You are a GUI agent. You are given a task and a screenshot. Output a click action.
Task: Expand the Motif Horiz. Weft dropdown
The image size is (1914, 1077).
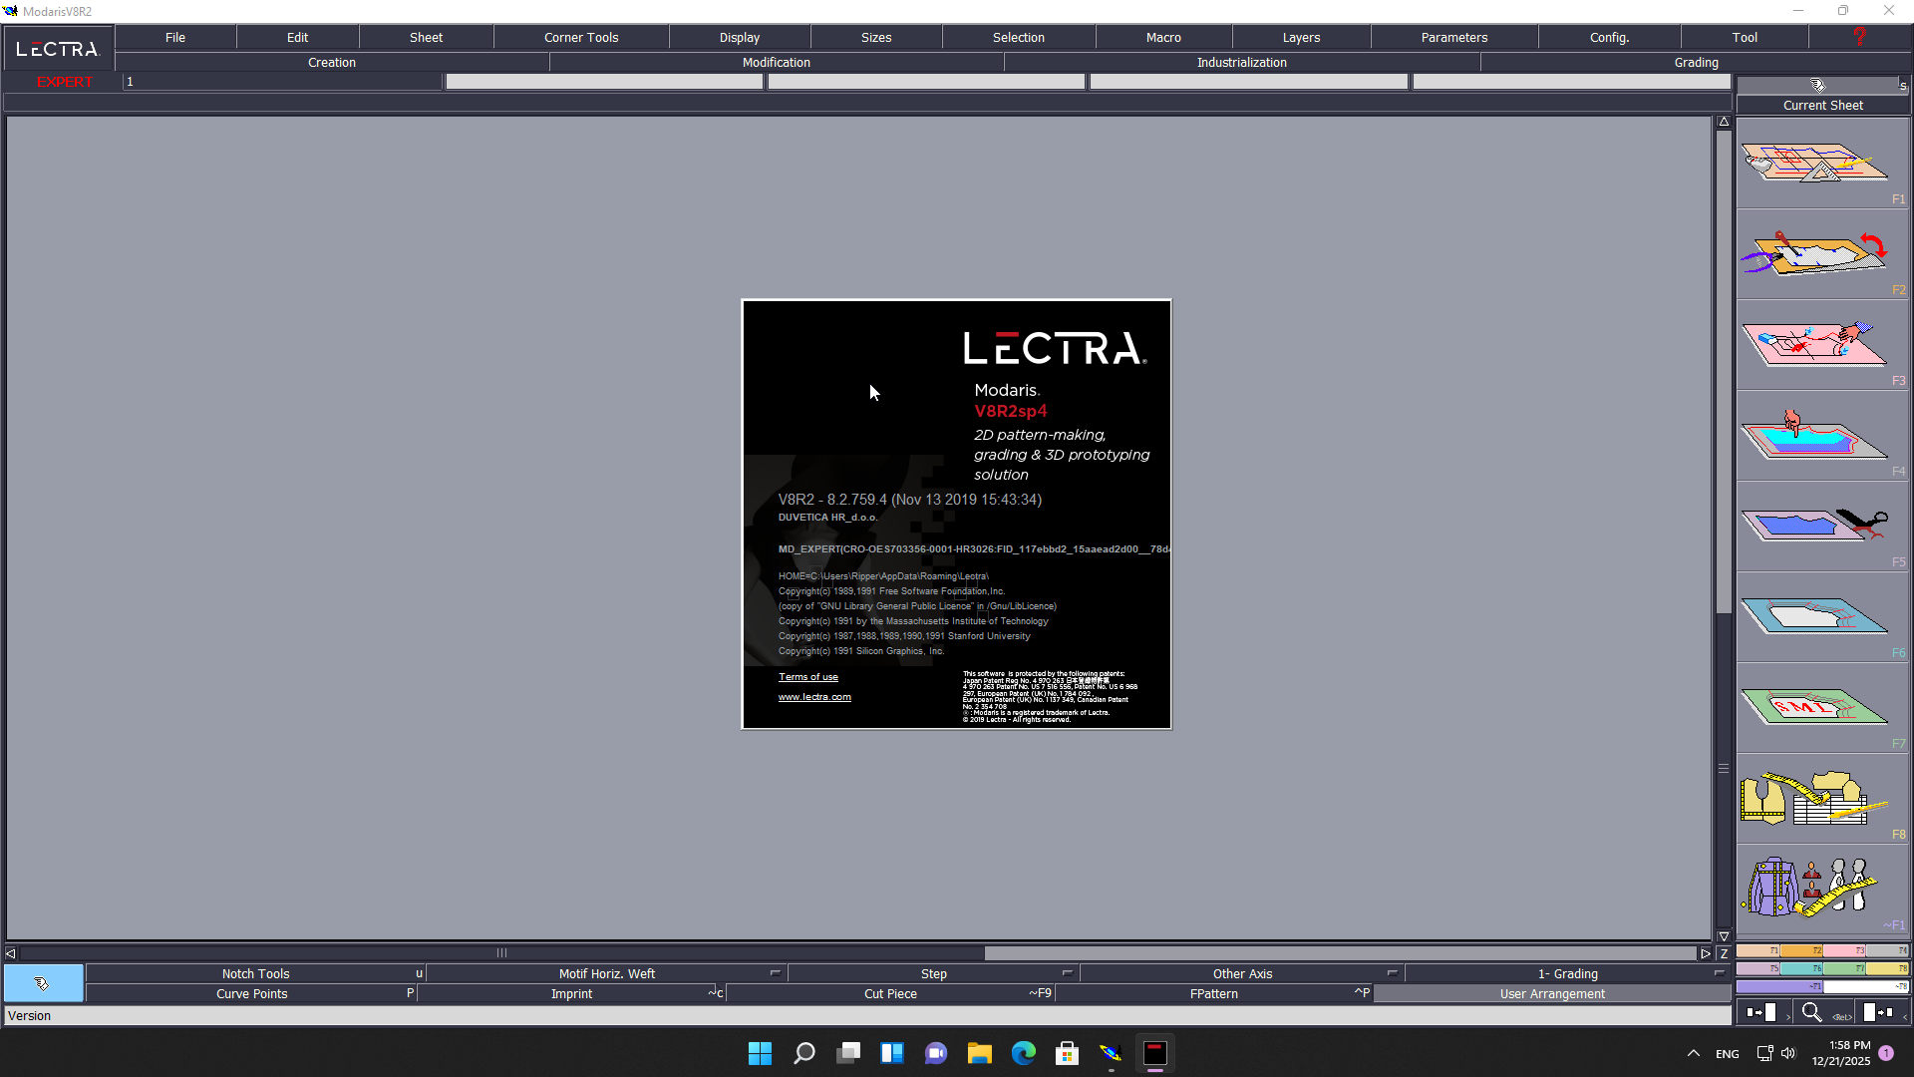click(775, 973)
